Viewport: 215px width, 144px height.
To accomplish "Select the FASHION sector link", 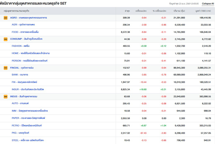I will [x=21, y=46].
